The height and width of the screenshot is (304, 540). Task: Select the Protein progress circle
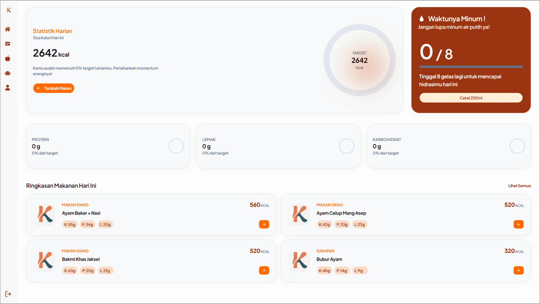(x=176, y=146)
